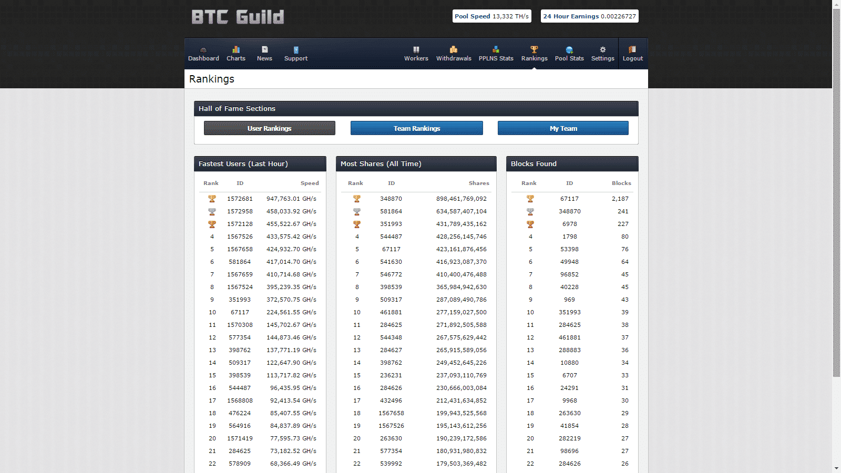Open the Workers nav icon
841x473 pixels.
click(x=416, y=50)
